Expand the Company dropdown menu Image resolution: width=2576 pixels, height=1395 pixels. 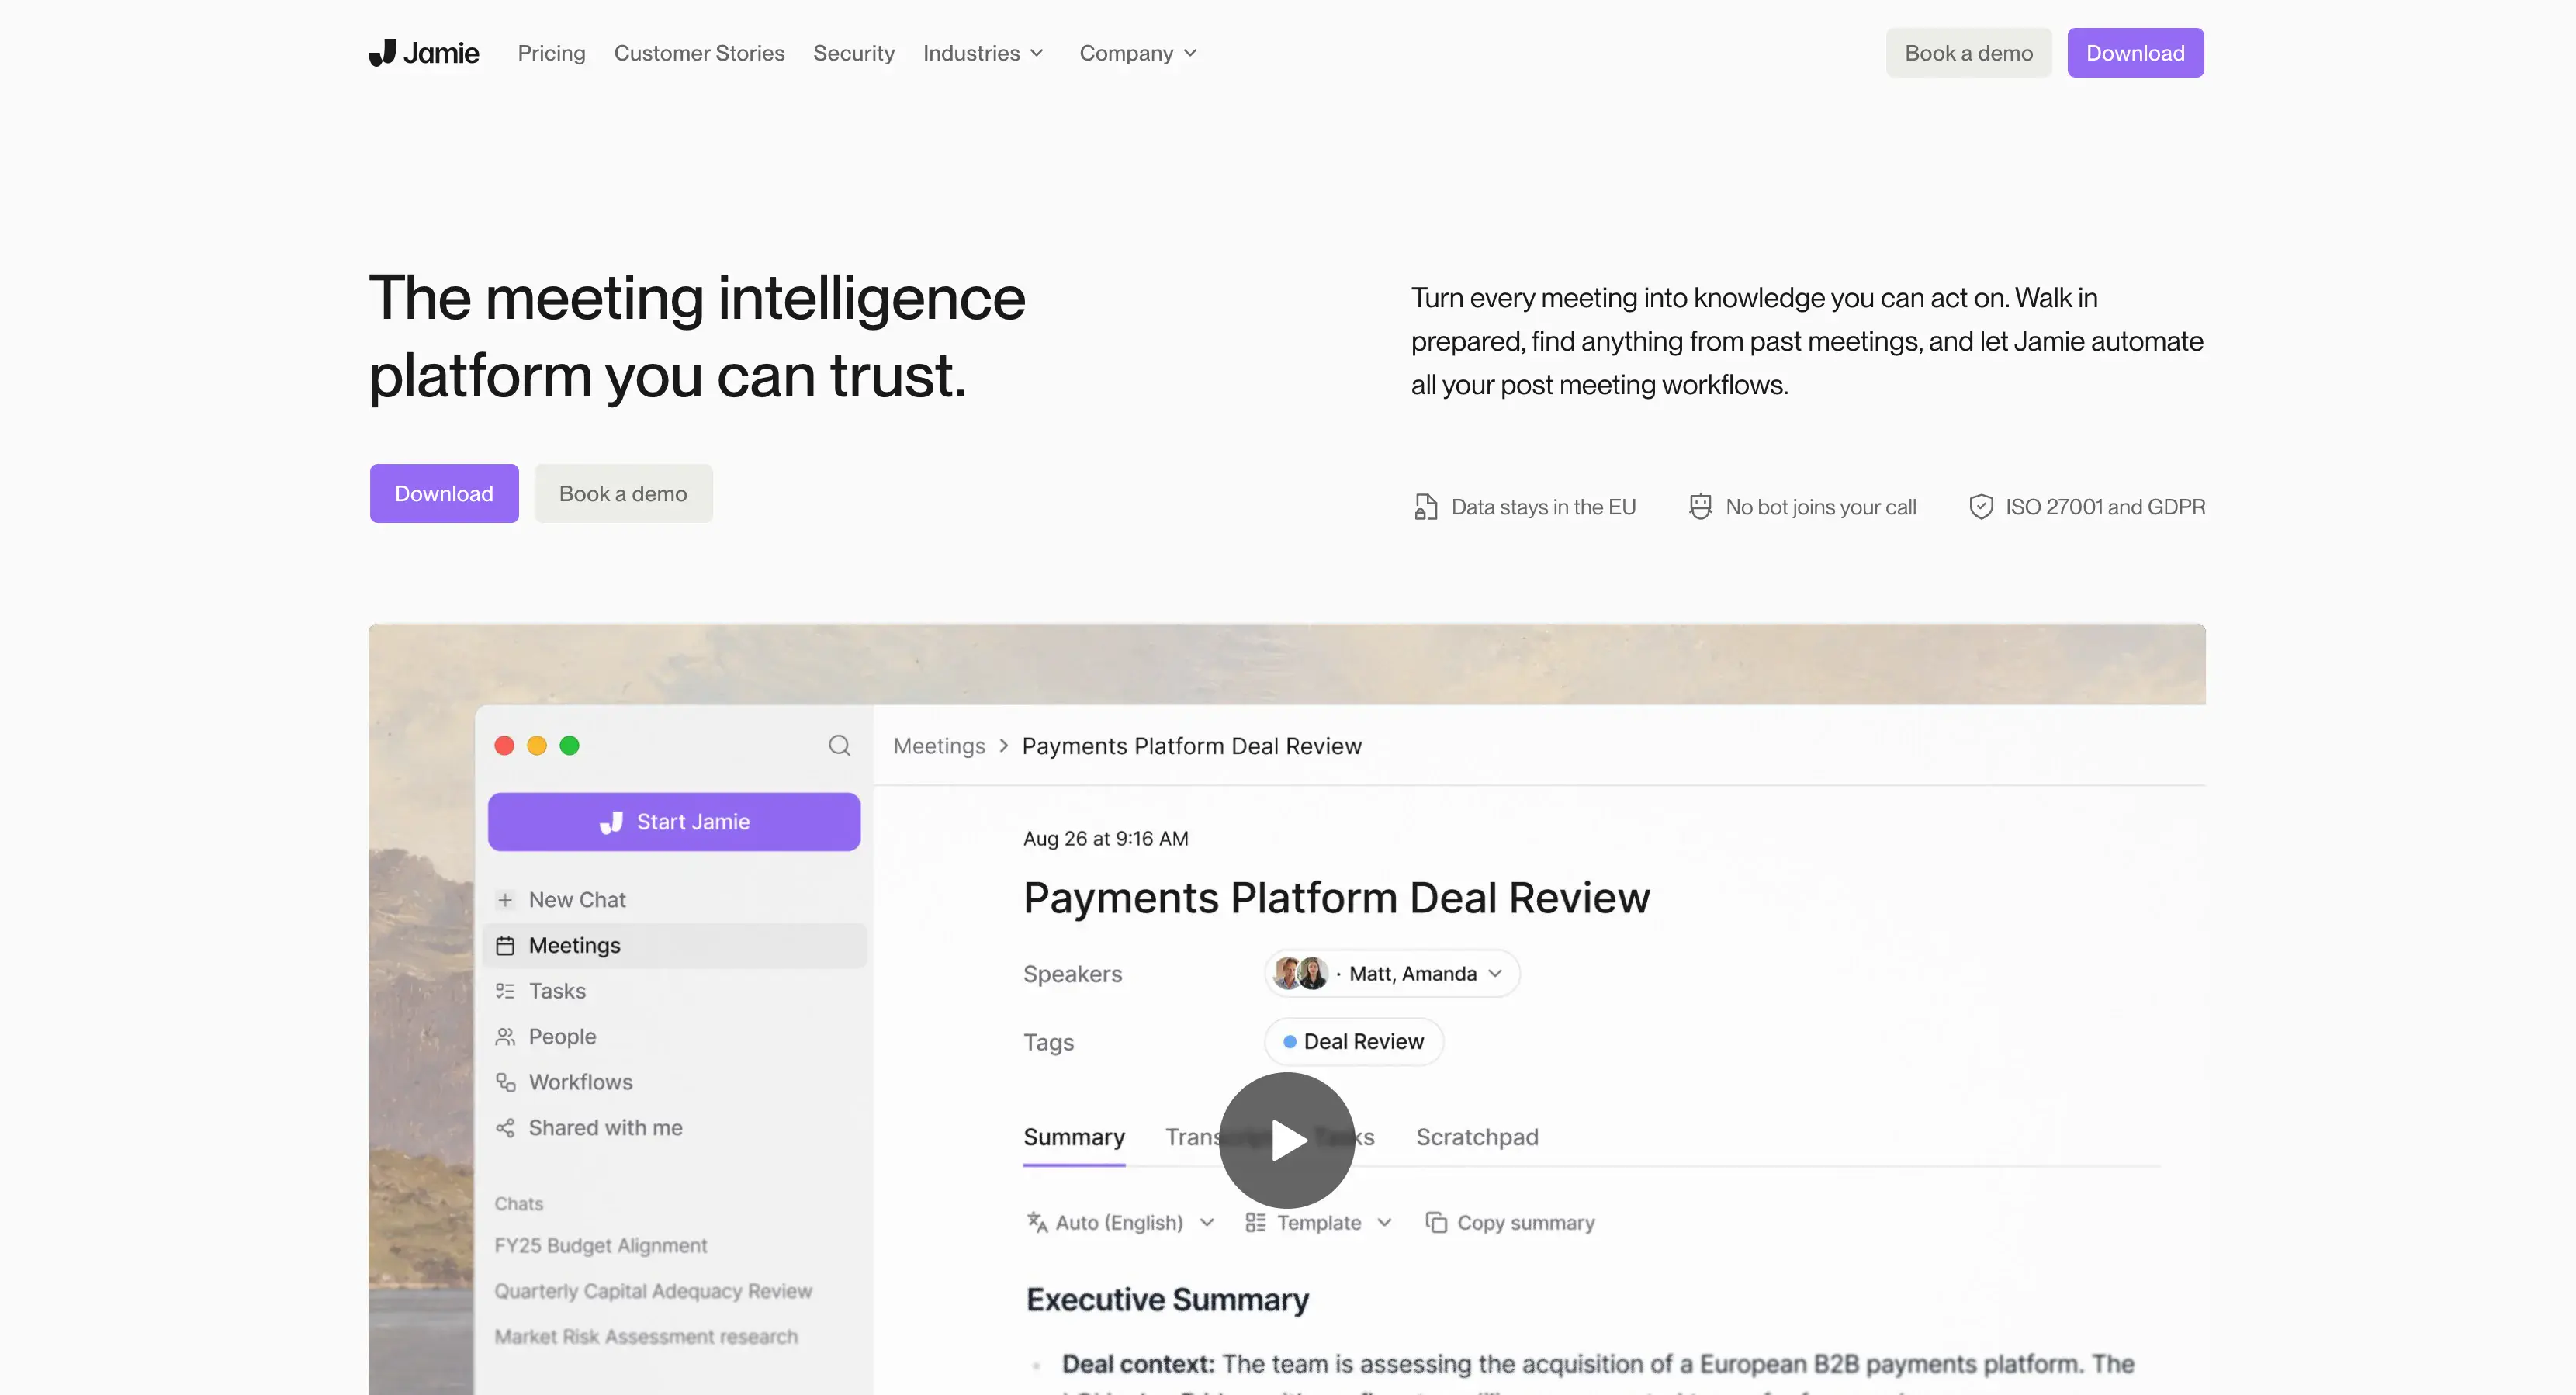click(1138, 53)
